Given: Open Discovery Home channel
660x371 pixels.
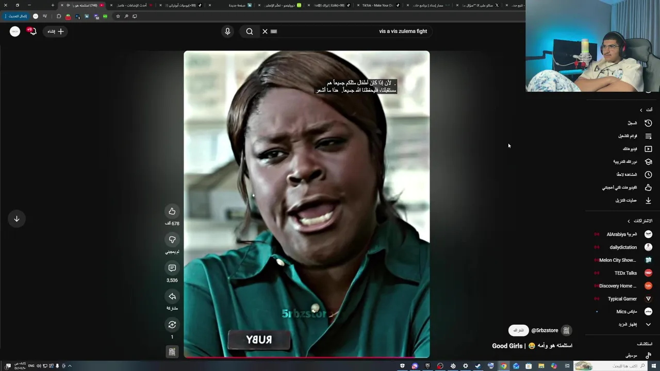Looking at the screenshot, I should click(623, 286).
